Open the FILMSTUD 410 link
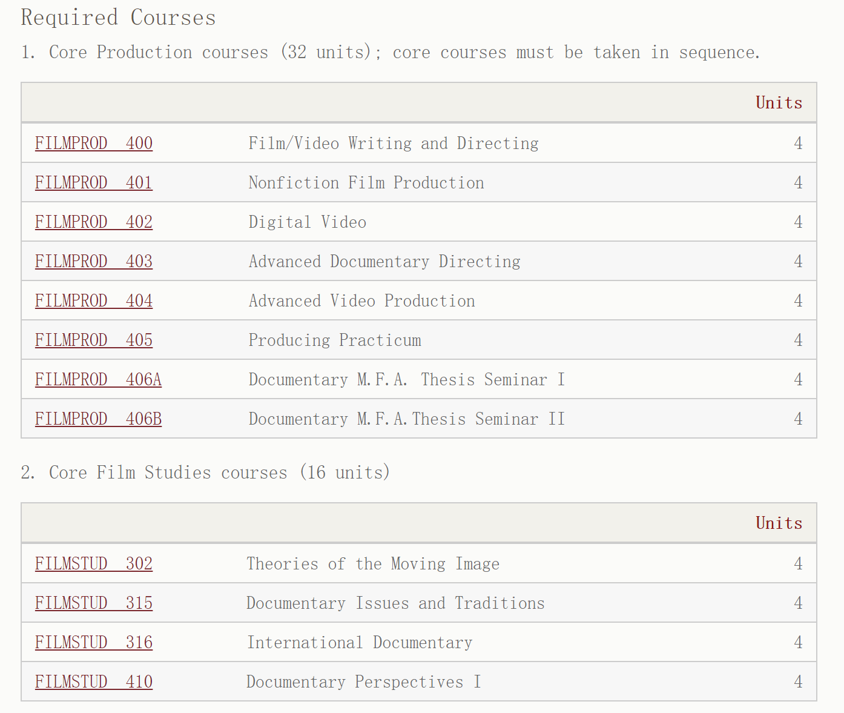The image size is (844, 713). (x=94, y=682)
